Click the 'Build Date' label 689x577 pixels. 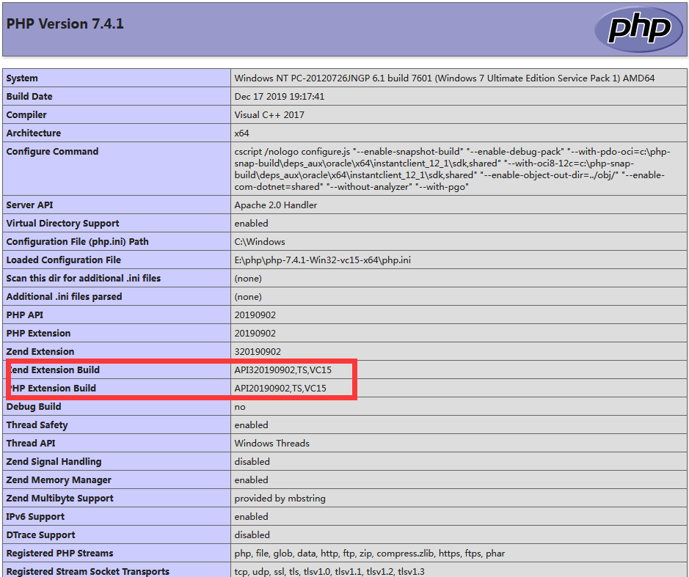(29, 97)
